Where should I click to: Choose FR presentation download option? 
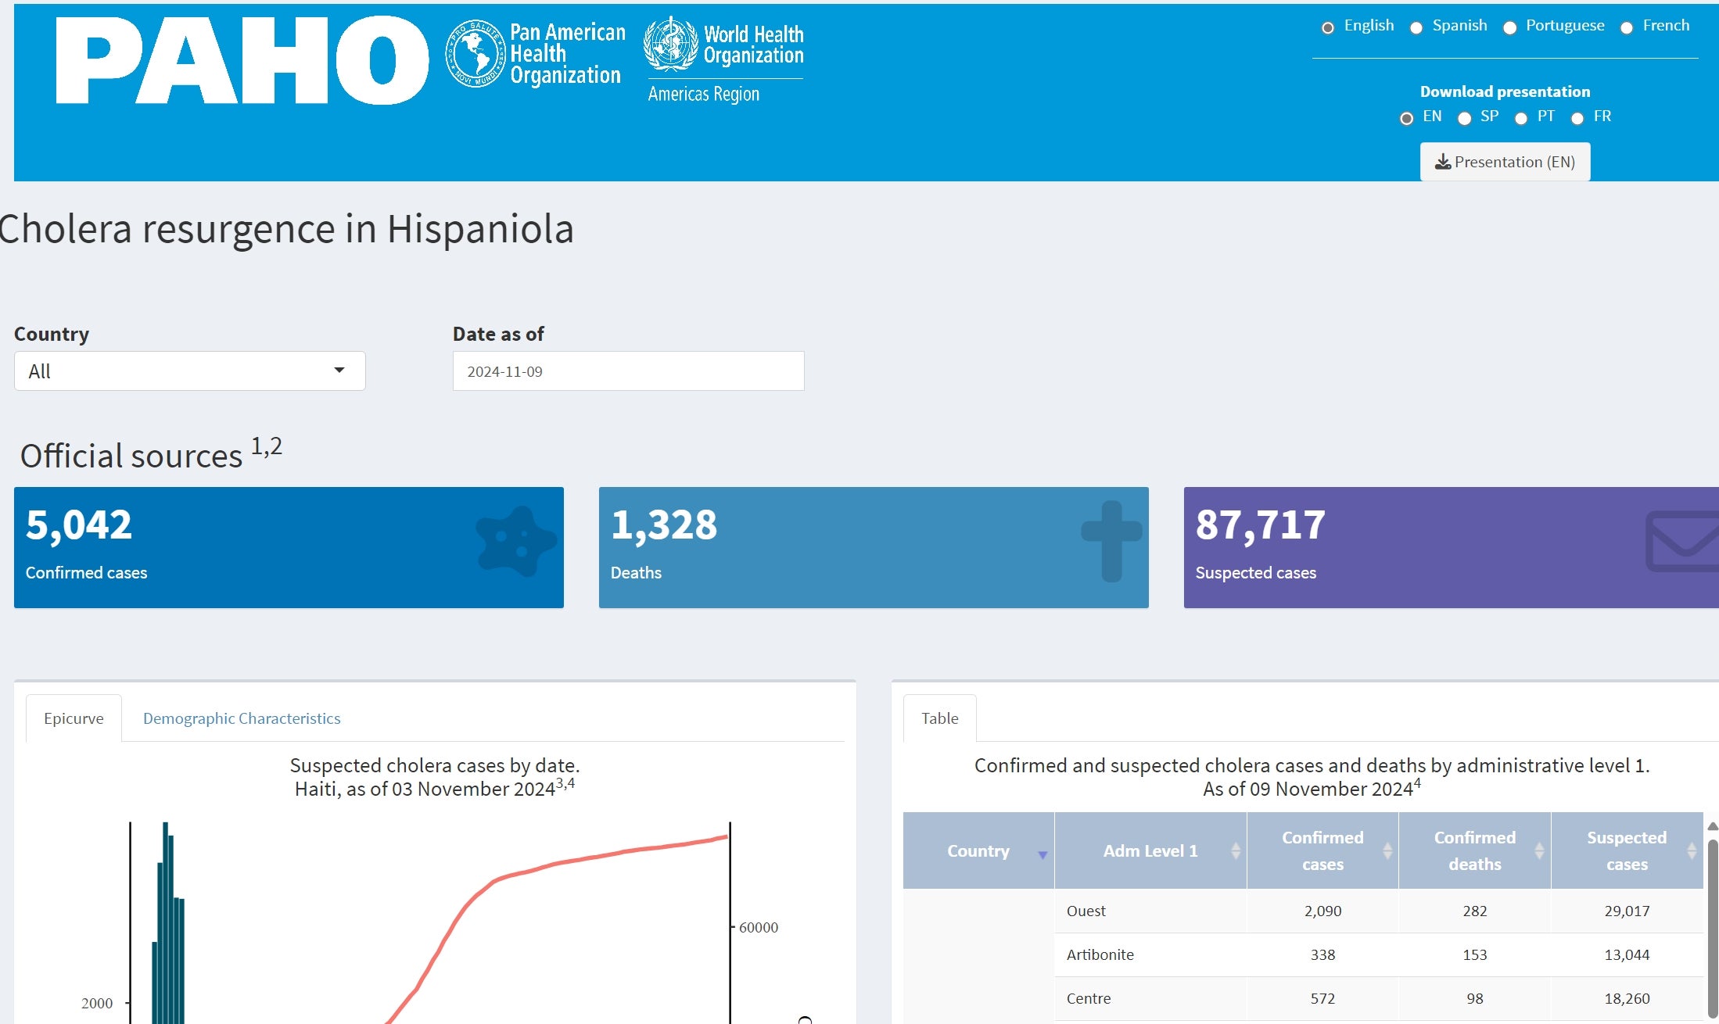(x=1577, y=118)
